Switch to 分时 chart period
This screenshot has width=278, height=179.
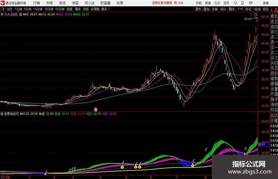[x=9, y=9]
